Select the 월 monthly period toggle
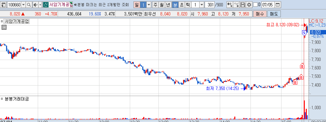Screen dimensions: 326x122 pyautogui.click(x=161, y=5)
